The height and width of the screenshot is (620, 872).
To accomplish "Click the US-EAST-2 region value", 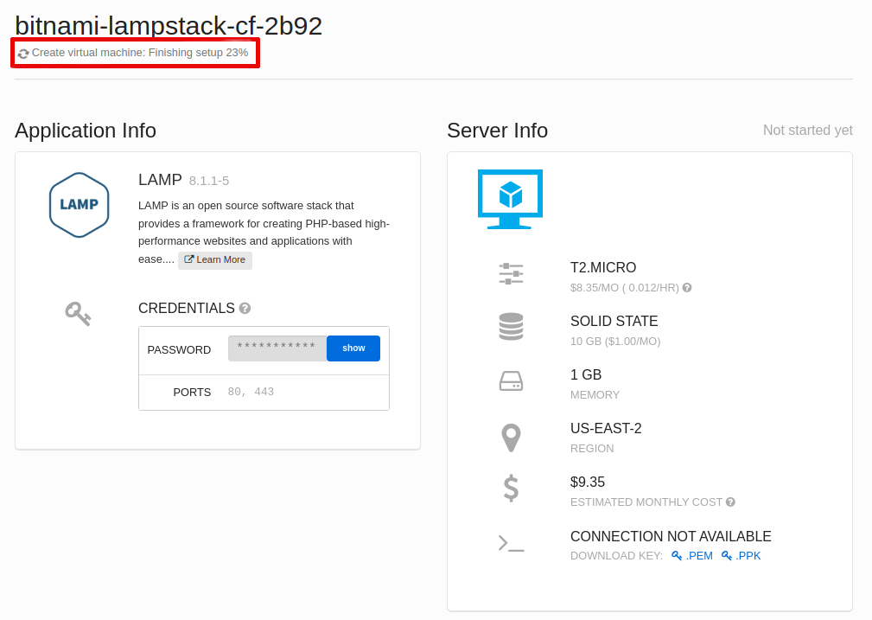I will click(x=606, y=429).
